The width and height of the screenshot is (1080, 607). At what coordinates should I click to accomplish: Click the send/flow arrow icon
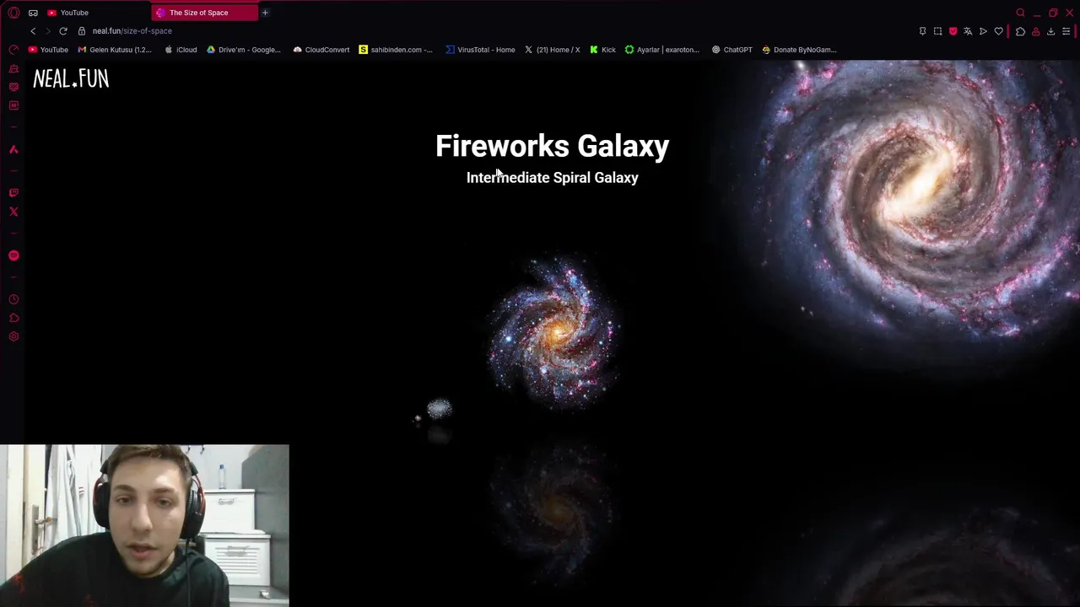[983, 31]
